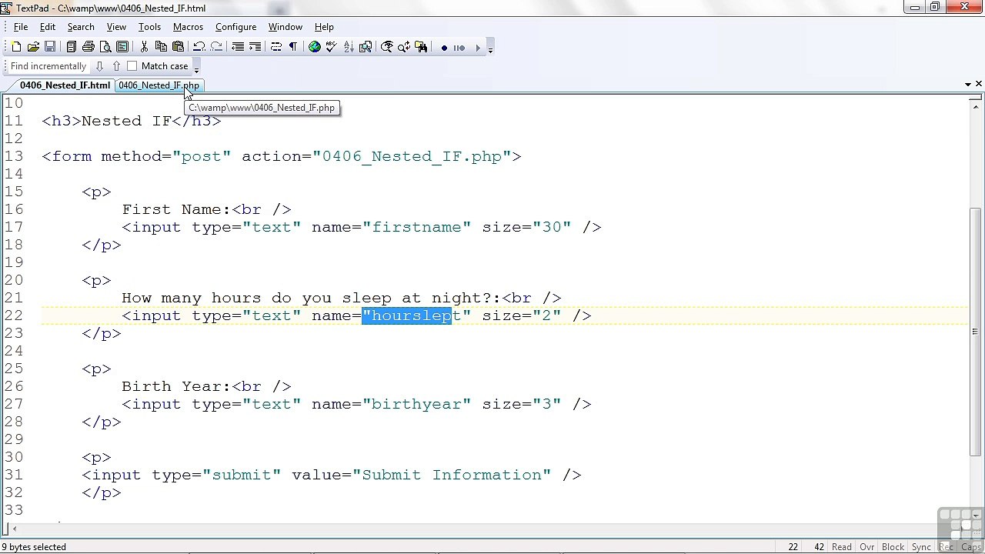Copy the selection with the Copy icon
This screenshot has width=985, height=554.
161,47
